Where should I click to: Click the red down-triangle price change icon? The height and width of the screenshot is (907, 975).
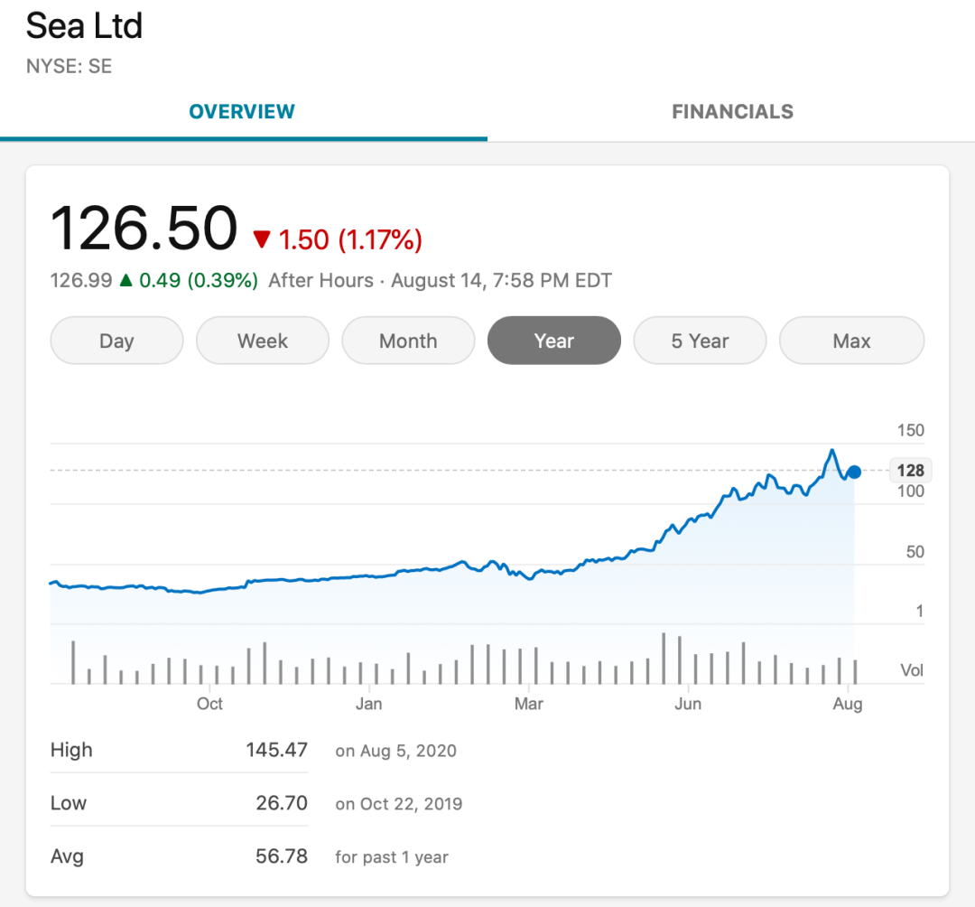262,239
